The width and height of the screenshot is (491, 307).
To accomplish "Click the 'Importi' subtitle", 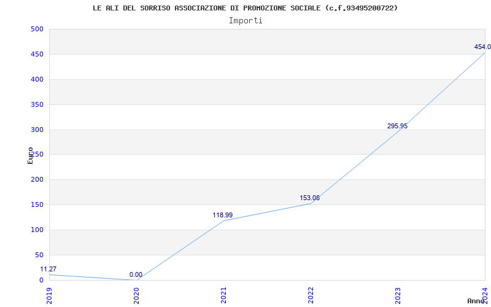I will (x=245, y=21).
